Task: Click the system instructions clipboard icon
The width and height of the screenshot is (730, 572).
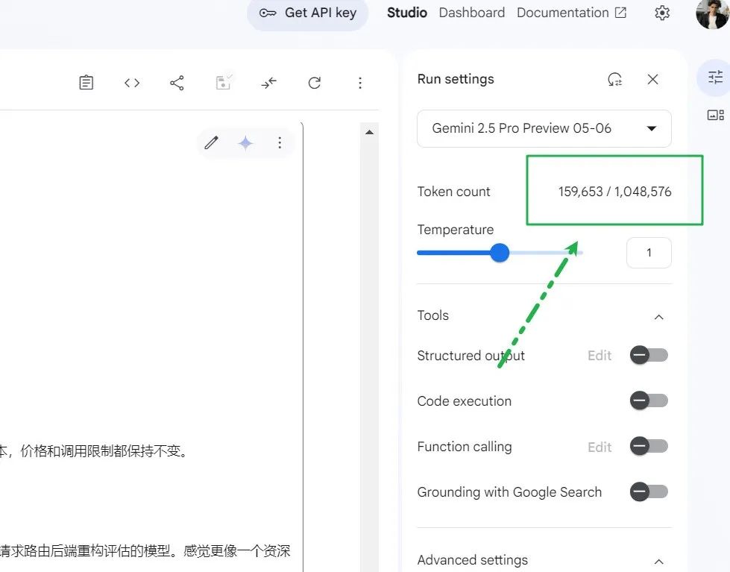Action: coord(86,83)
